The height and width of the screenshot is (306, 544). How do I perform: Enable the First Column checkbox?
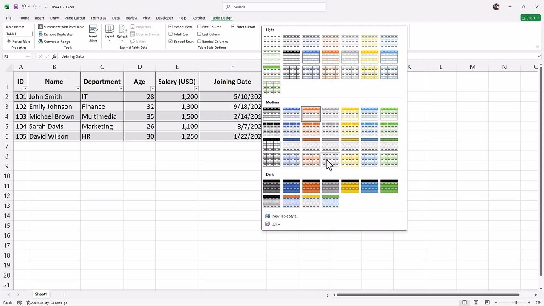[x=199, y=27]
